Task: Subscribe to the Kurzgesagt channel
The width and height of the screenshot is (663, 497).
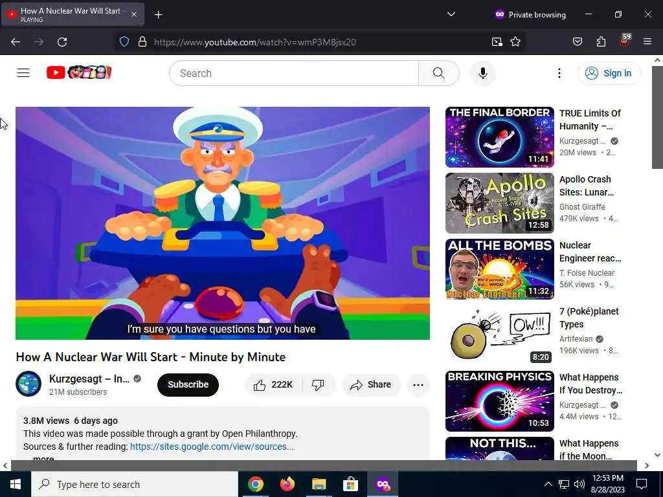Action: 188,384
